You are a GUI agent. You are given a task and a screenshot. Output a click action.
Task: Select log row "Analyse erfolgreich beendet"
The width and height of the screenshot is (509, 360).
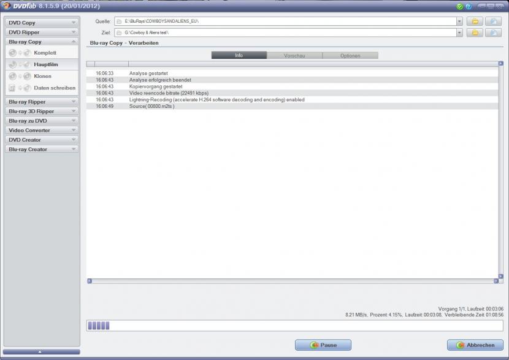pyautogui.click(x=292, y=80)
